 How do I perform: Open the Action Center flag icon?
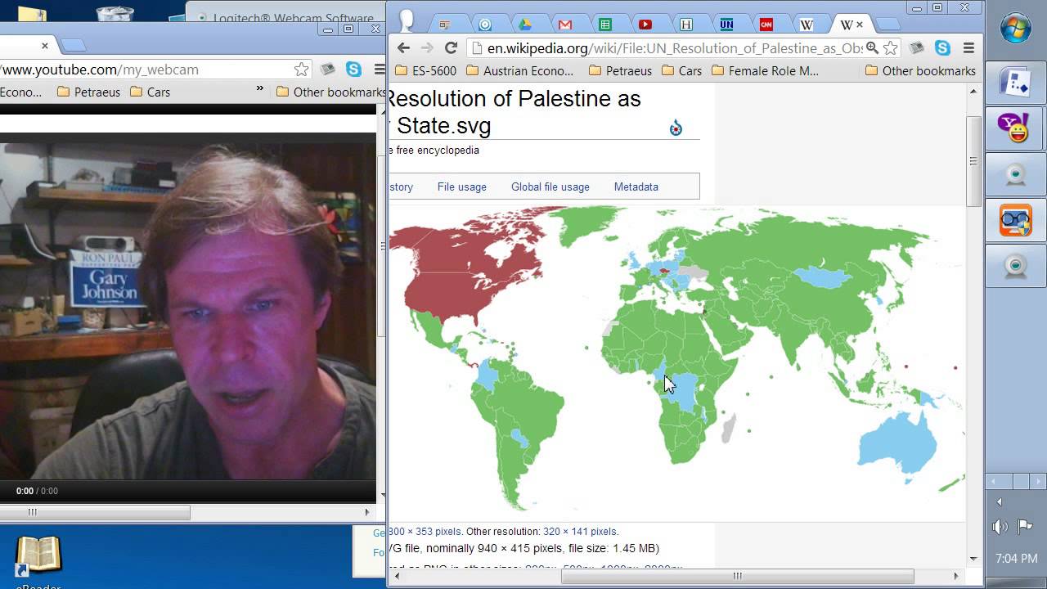[x=1025, y=526]
